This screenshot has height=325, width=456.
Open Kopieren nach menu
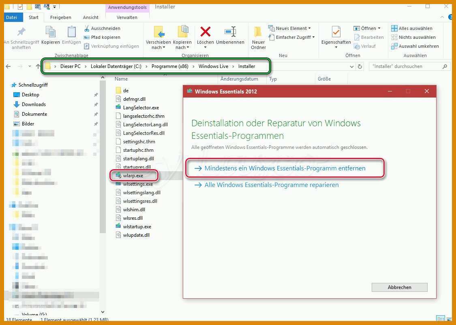tap(182, 38)
